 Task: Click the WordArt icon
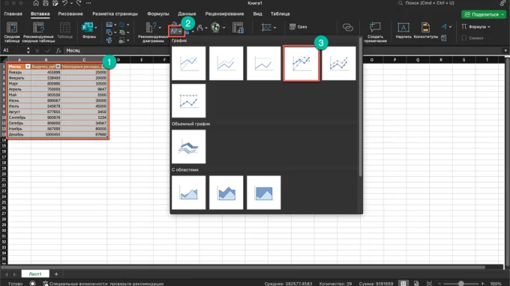click(x=444, y=27)
